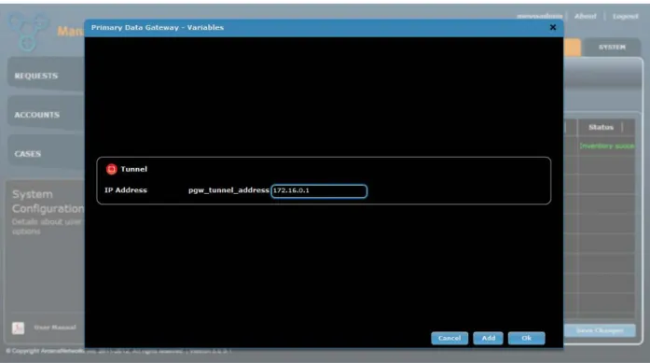Click the System Configuration heading
This screenshot has height=363, width=650.
(x=48, y=202)
